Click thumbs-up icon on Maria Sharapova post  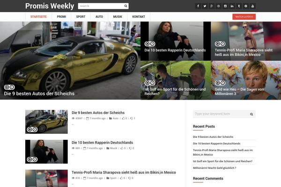point(121,178)
